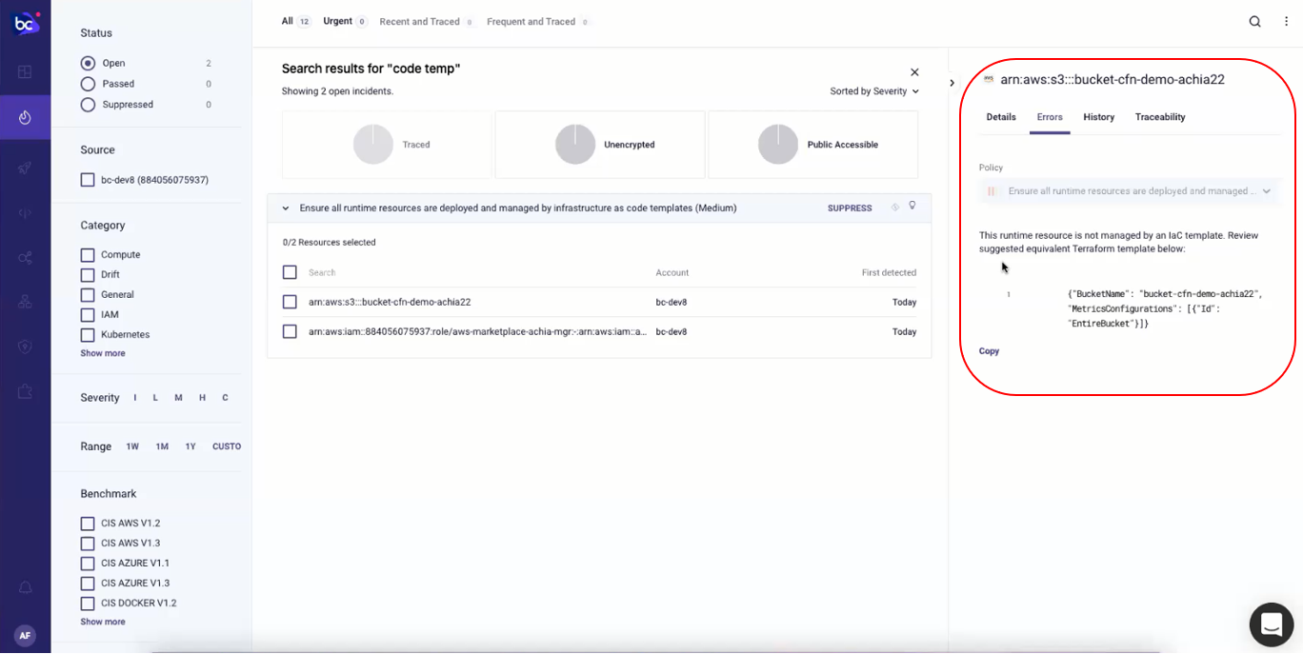Check the CIS DOCKER V1.2 benchmark checkbox
The width and height of the screenshot is (1303, 654).
tap(88, 604)
